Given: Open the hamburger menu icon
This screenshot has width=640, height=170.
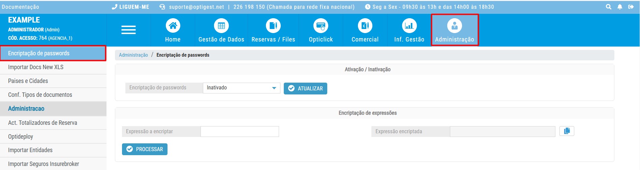Looking at the screenshot, I should point(128,30).
